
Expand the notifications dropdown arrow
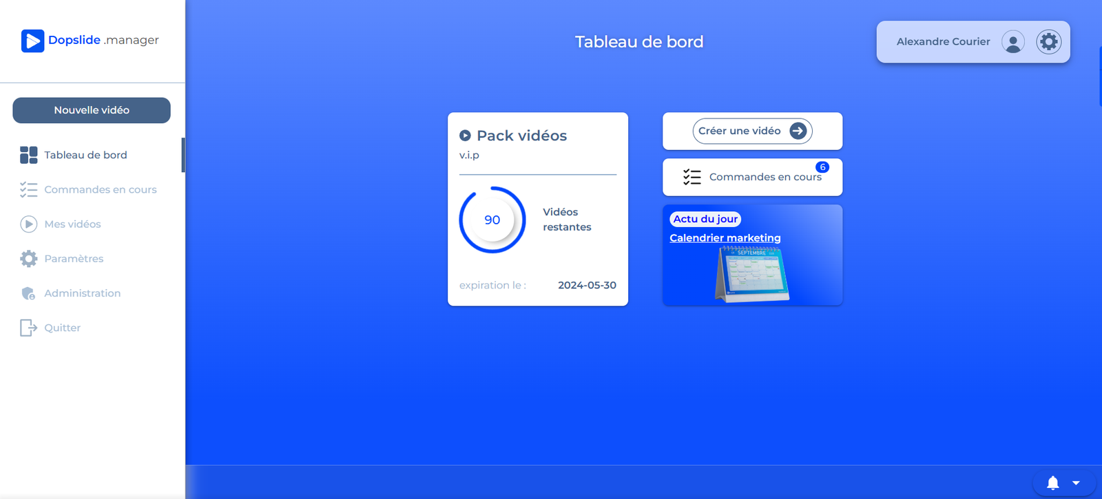(x=1076, y=483)
